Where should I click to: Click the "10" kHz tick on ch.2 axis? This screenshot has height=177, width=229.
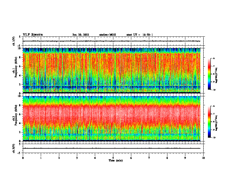pos(20,96)
